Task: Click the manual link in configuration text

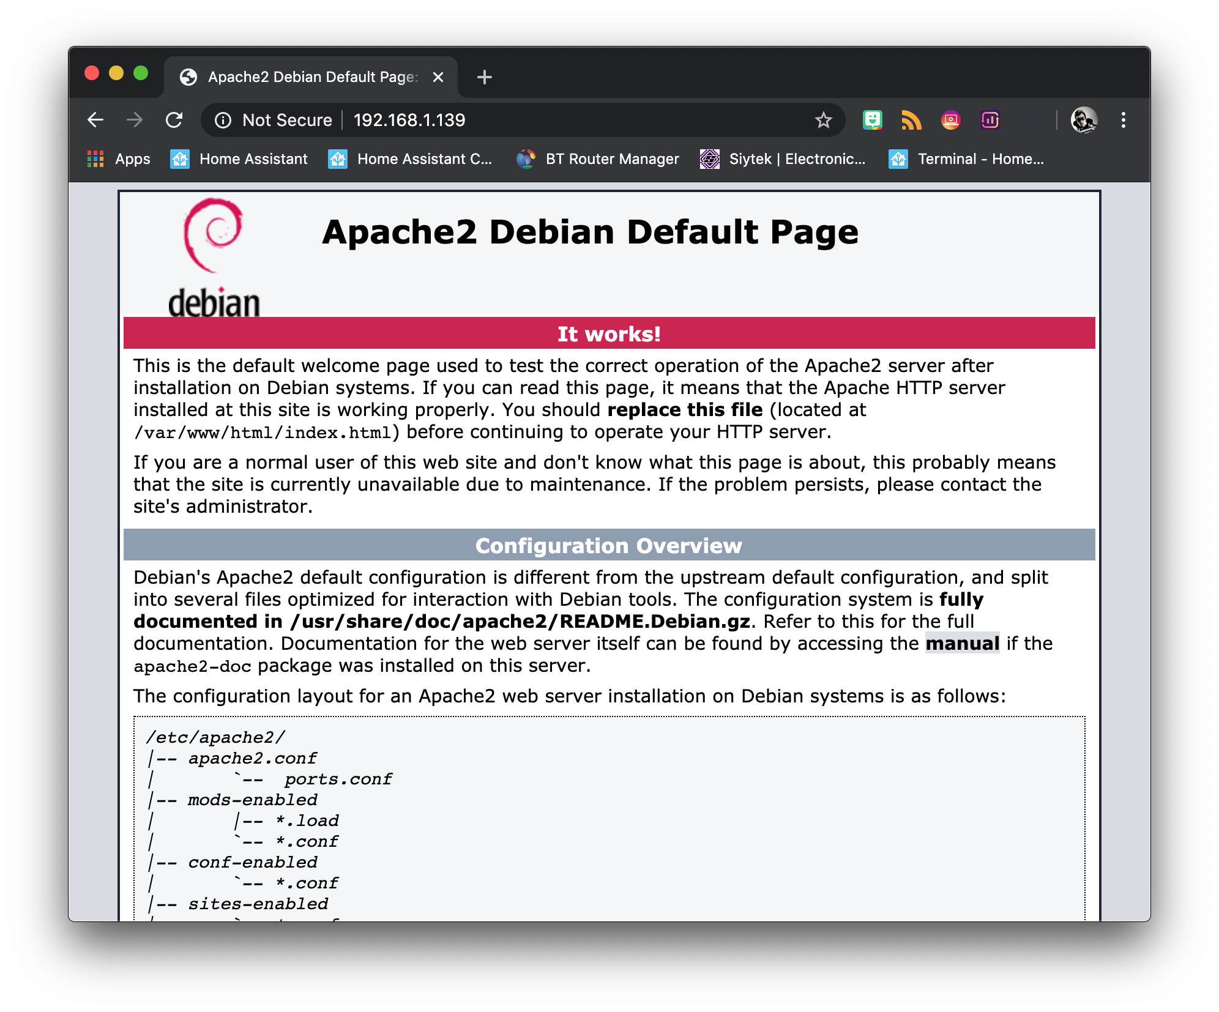Action: pyautogui.click(x=962, y=644)
